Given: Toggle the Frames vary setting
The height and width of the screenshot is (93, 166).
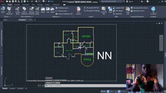Looking at the screenshot, I should point(62,11).
